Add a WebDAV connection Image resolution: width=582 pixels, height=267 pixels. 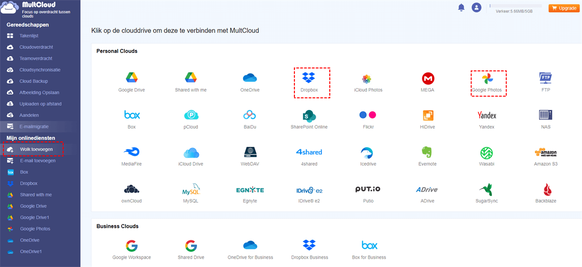point(250,152)
